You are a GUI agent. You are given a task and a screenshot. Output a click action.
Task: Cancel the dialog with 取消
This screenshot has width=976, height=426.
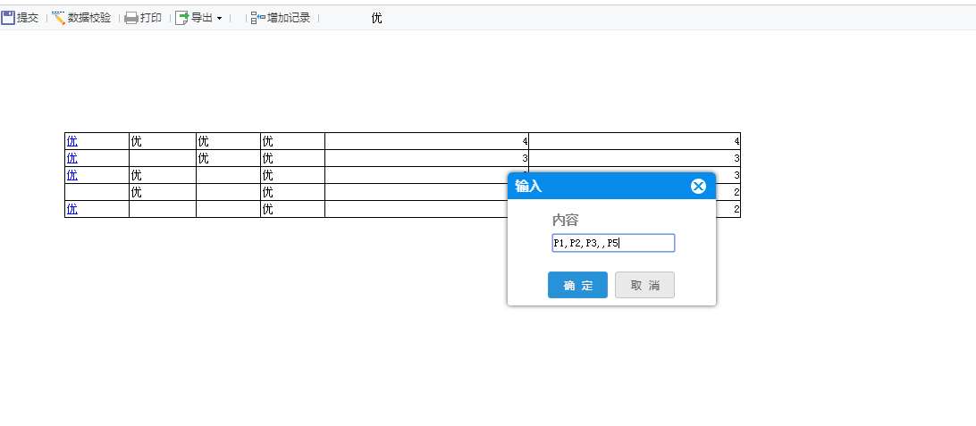pos(645,285)
